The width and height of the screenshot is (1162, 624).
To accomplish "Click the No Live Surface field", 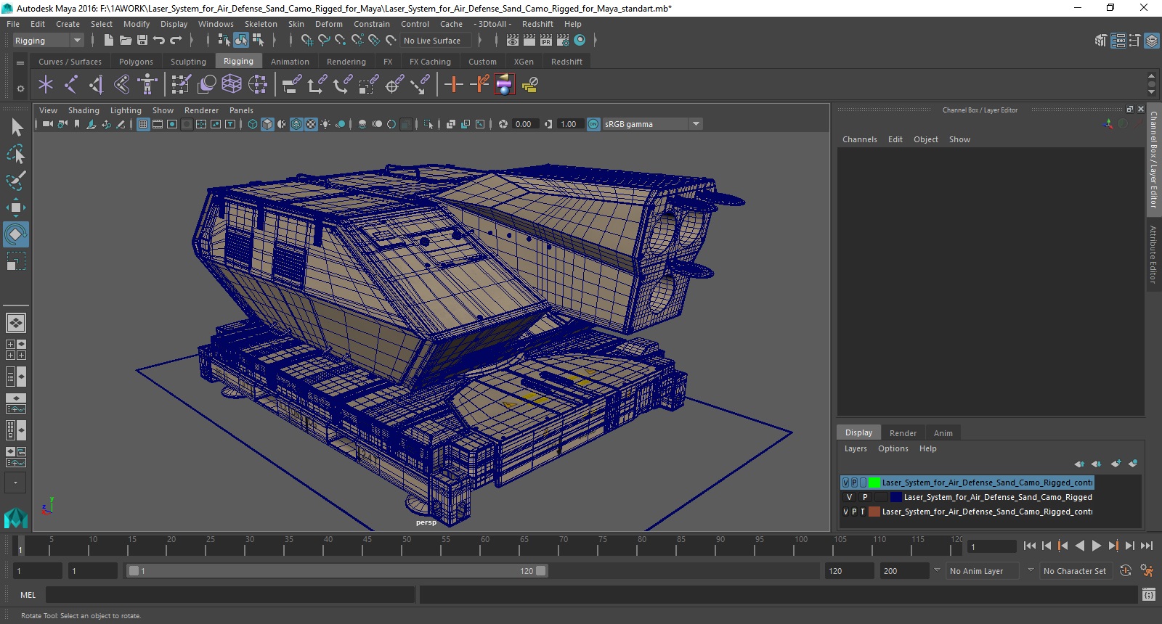I will click(435, 41).
